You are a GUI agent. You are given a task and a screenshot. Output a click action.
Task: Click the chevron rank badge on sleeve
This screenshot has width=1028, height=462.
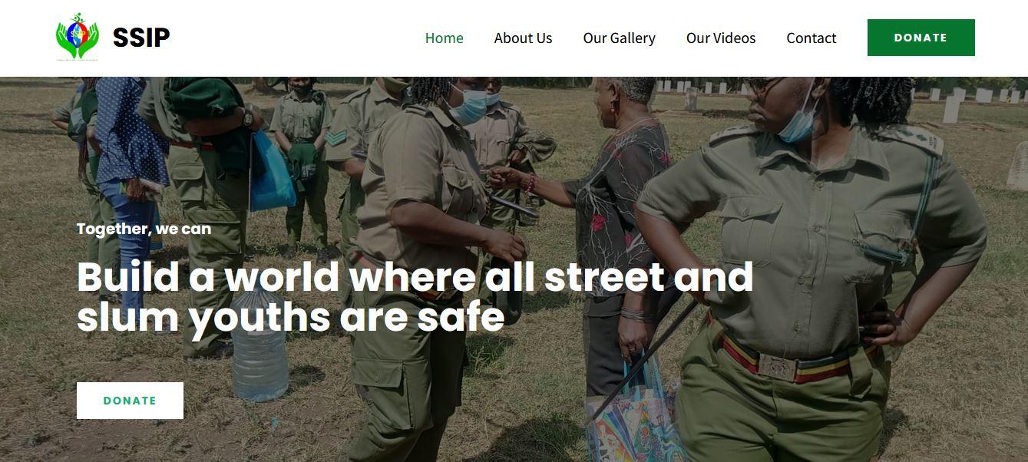pos(335,137)
